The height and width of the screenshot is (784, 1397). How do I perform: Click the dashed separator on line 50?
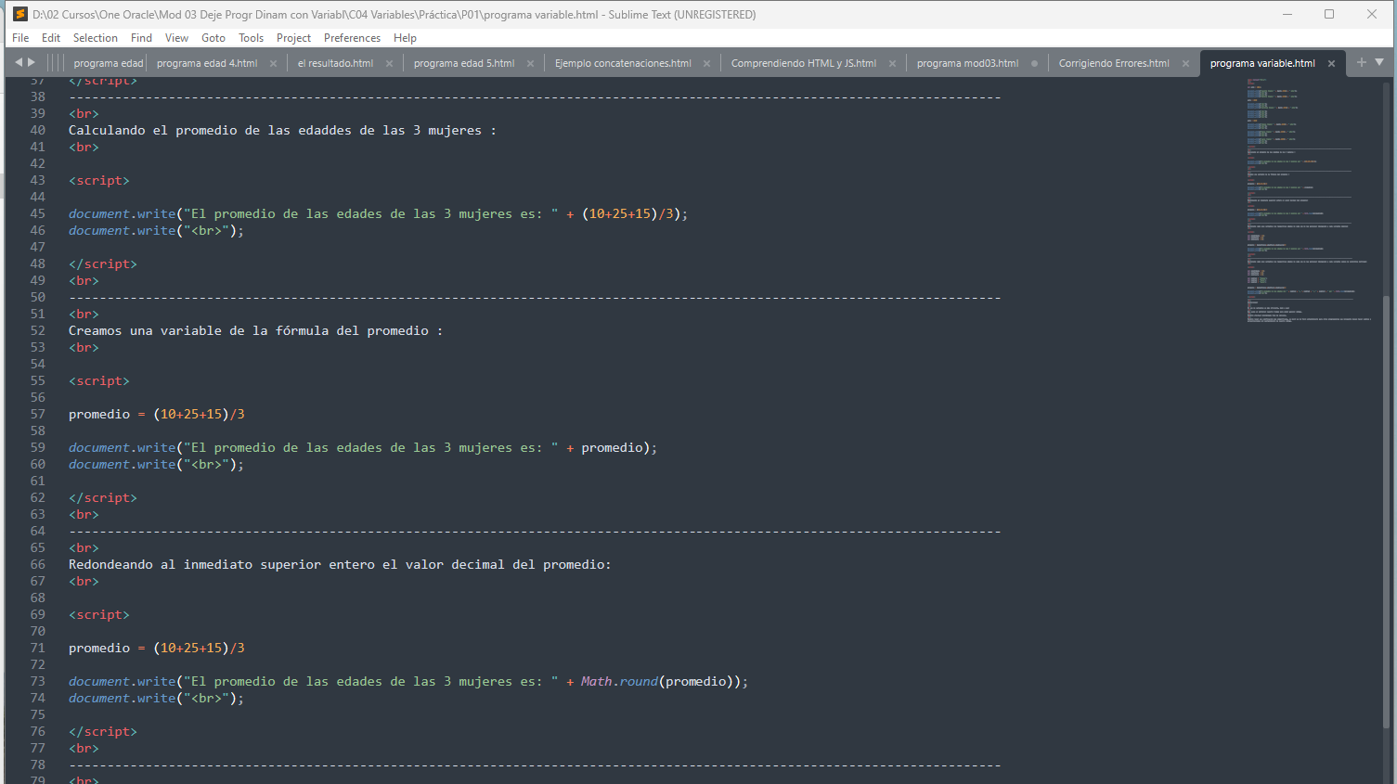point(535,297)
